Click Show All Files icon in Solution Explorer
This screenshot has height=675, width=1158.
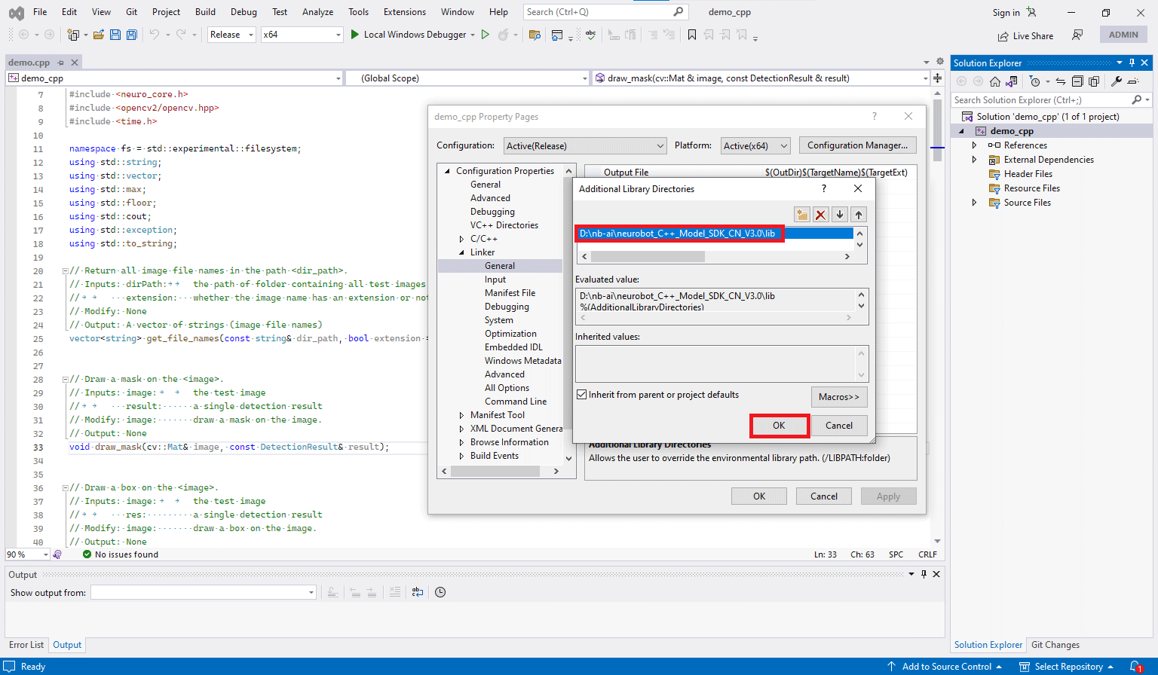point(1094,81)
